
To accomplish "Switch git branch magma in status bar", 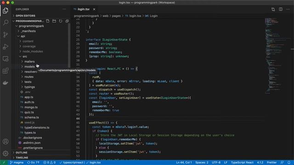I will click(x=17, y=162).
